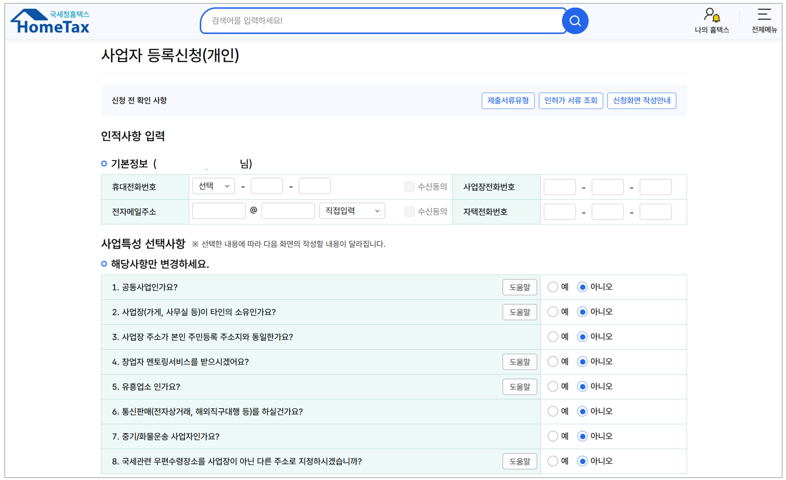The image size is (786, 480).
Task: Open the 직접입력 email domain dropdown
Action: click(352, 210)
